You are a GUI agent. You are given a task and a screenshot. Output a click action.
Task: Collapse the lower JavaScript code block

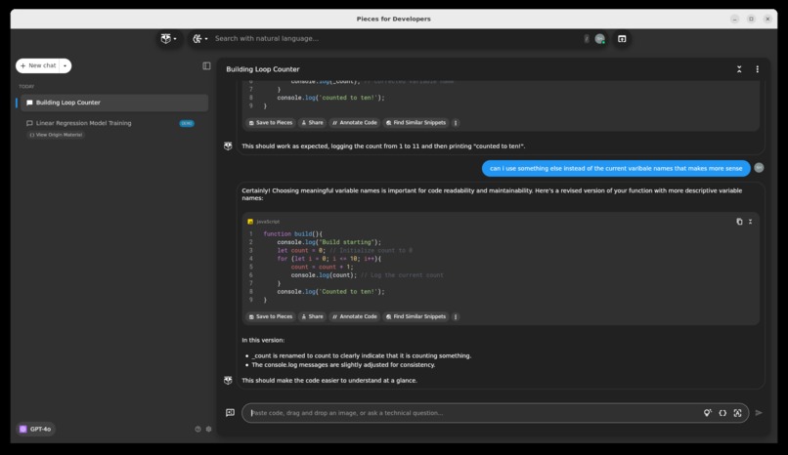coord(750,222)
